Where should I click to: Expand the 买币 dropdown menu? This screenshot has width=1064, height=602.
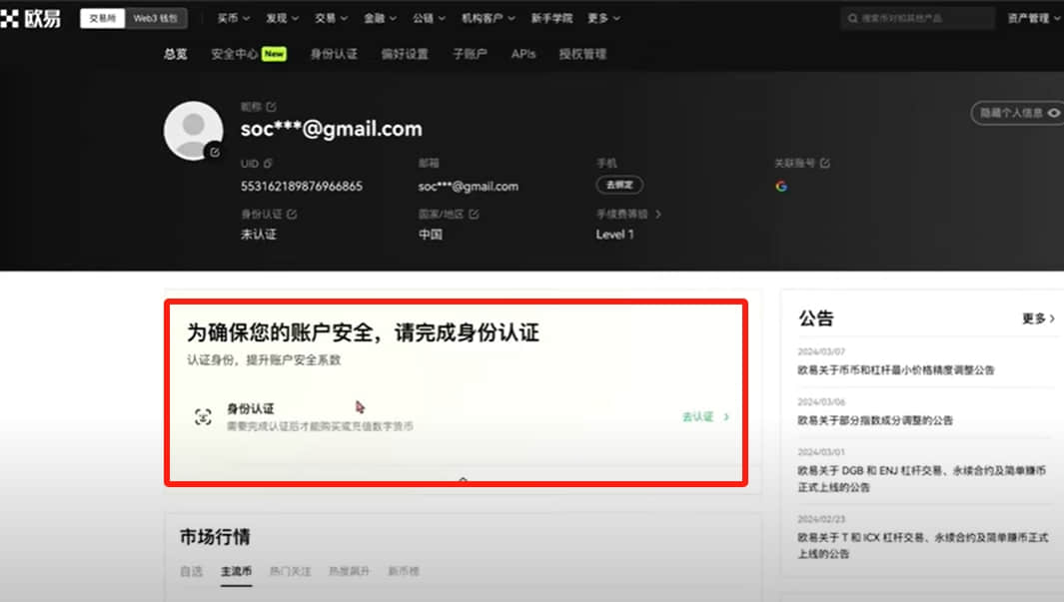pos(234,18)
